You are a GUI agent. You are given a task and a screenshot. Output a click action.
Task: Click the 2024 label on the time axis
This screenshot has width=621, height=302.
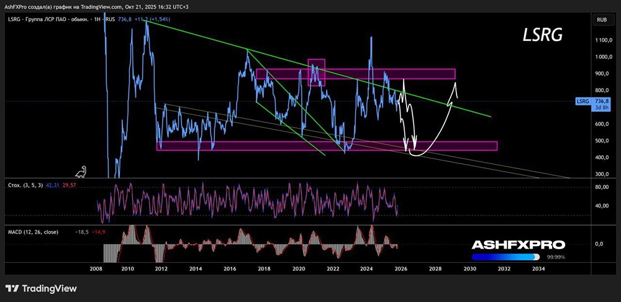click(367, 268)
